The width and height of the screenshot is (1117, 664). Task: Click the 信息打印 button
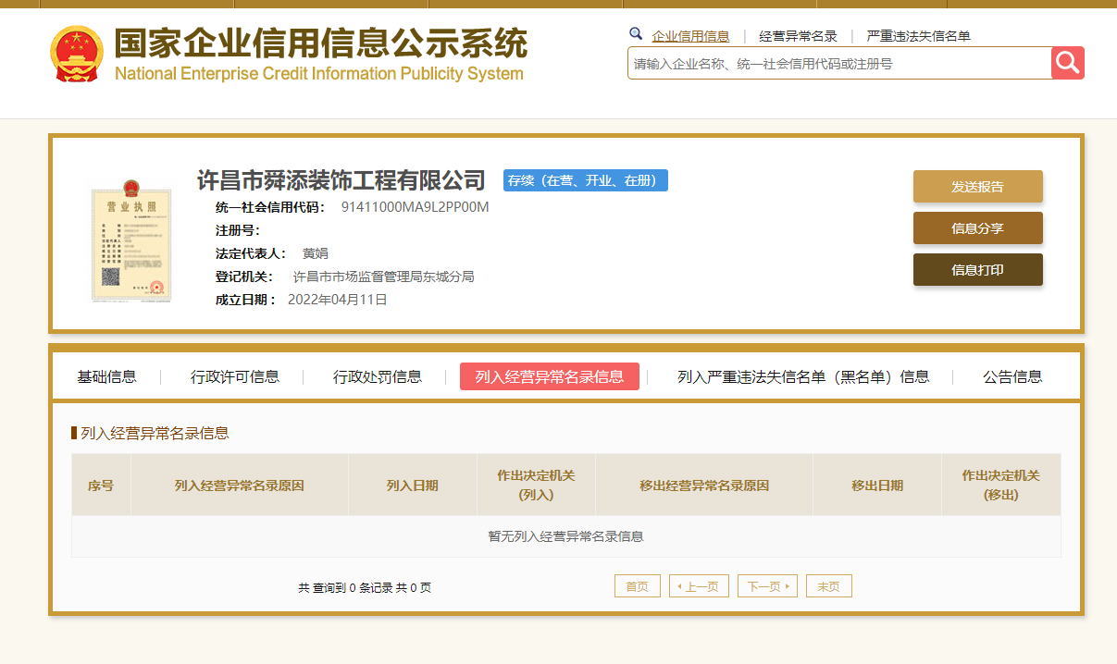(977, 269)
